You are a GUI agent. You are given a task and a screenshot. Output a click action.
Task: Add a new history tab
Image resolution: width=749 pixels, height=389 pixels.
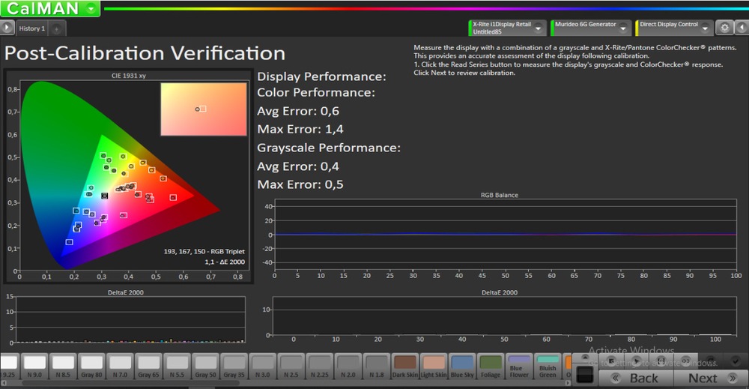click(x=57, y=28)
